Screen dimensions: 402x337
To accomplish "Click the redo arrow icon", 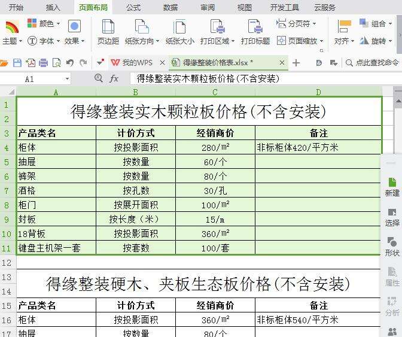I will pos(83,63).
